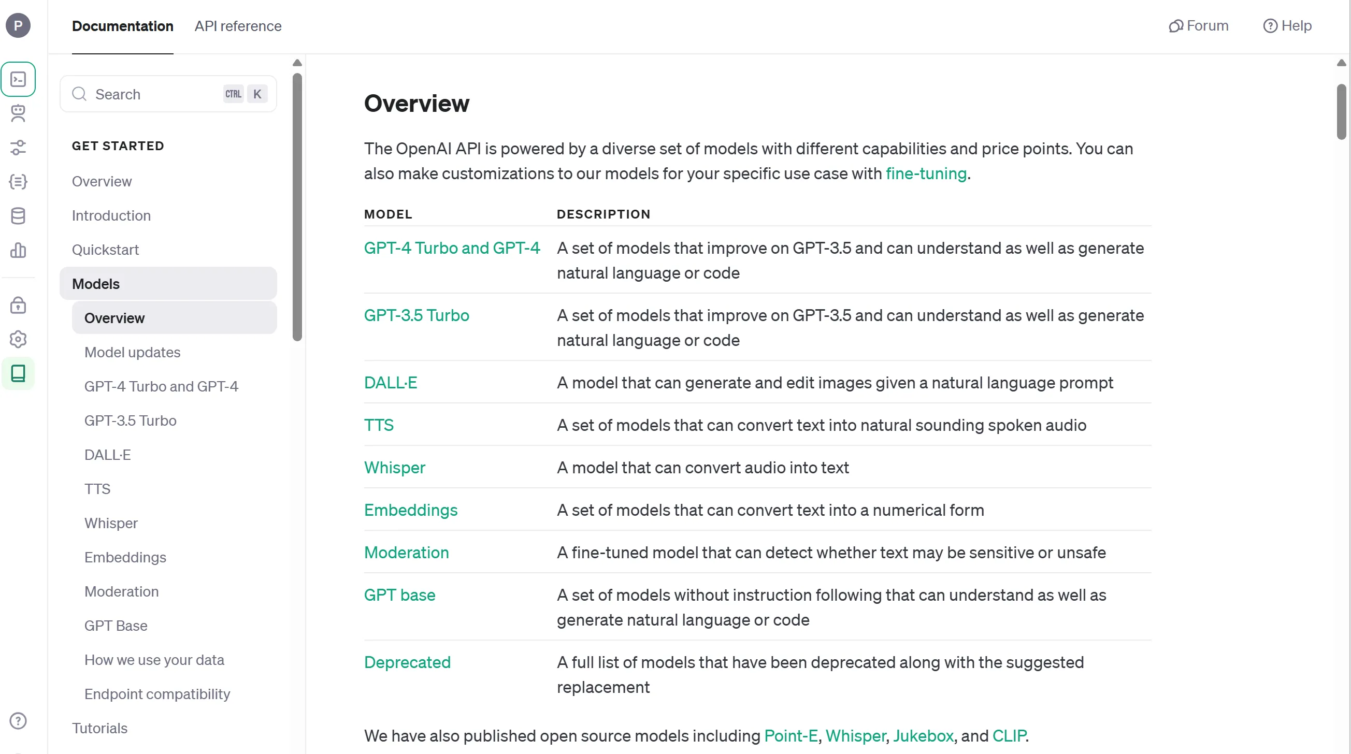
Task: Select the playground panel icon
Action: click(18, 79)
